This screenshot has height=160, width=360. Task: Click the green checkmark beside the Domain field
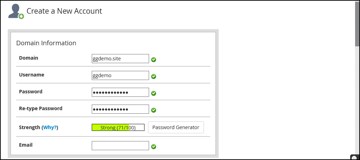click(x=154, y=60)
